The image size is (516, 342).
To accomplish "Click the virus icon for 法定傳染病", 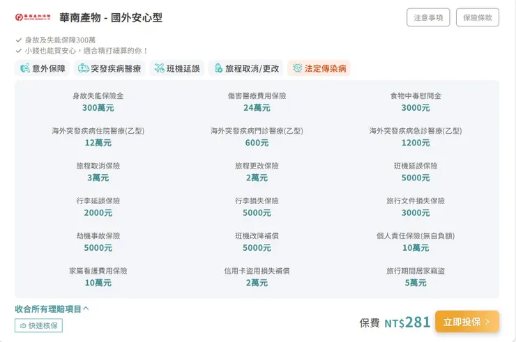I will click(x=297, y=68).
